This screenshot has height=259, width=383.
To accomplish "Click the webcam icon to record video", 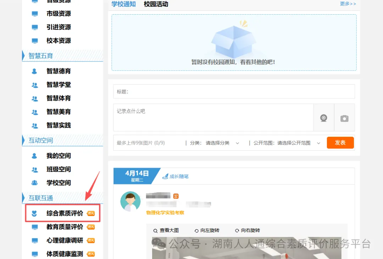I will click(323, 118).
